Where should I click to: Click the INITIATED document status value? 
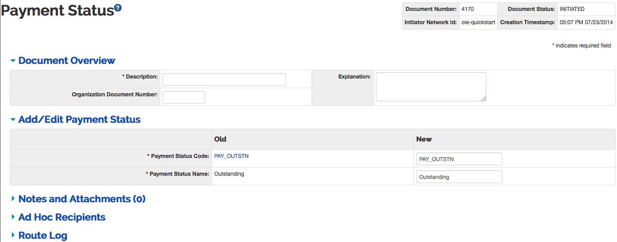(572, 9)
